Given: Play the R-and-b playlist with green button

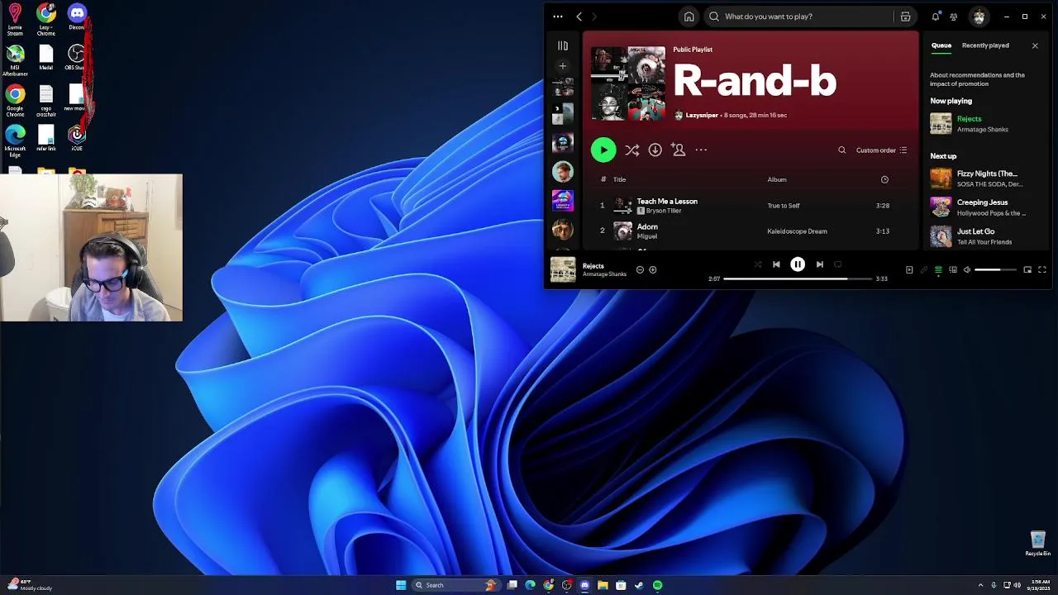Looking at the screenshot, I should (x=603, y=150).
